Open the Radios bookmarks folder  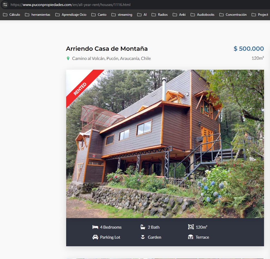pos(160,15)
